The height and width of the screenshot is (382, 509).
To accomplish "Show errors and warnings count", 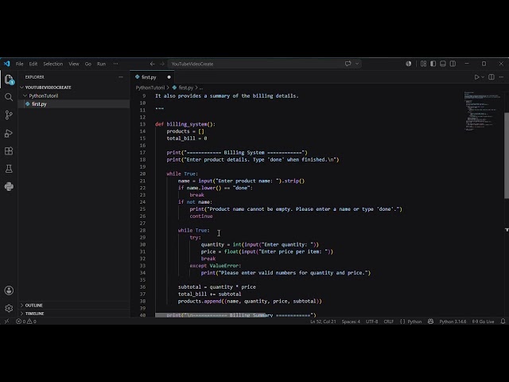I will [x=26, y=322].
